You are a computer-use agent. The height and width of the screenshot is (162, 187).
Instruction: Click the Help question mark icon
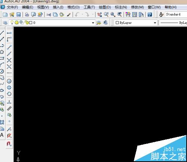click(x=150, y=15)
